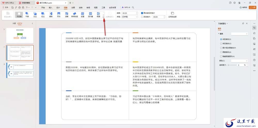The height and width of the screenshot is (128, 258).
Task: Apply the 新闻快报 (newsflash) transition
Action: pyautogui.click(x=75, y=15)
